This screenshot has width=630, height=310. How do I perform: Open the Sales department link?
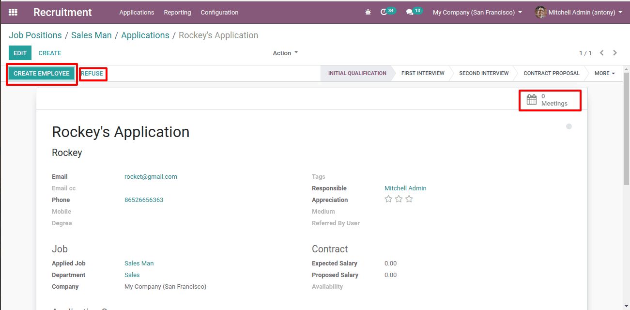132,275
